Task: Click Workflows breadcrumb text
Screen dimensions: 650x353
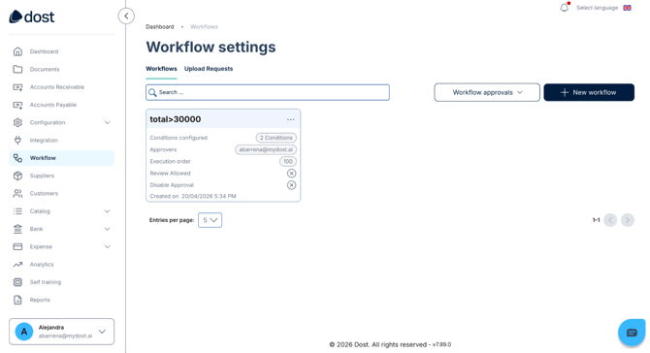Action: pyautogui.click(x=204, y=27)
